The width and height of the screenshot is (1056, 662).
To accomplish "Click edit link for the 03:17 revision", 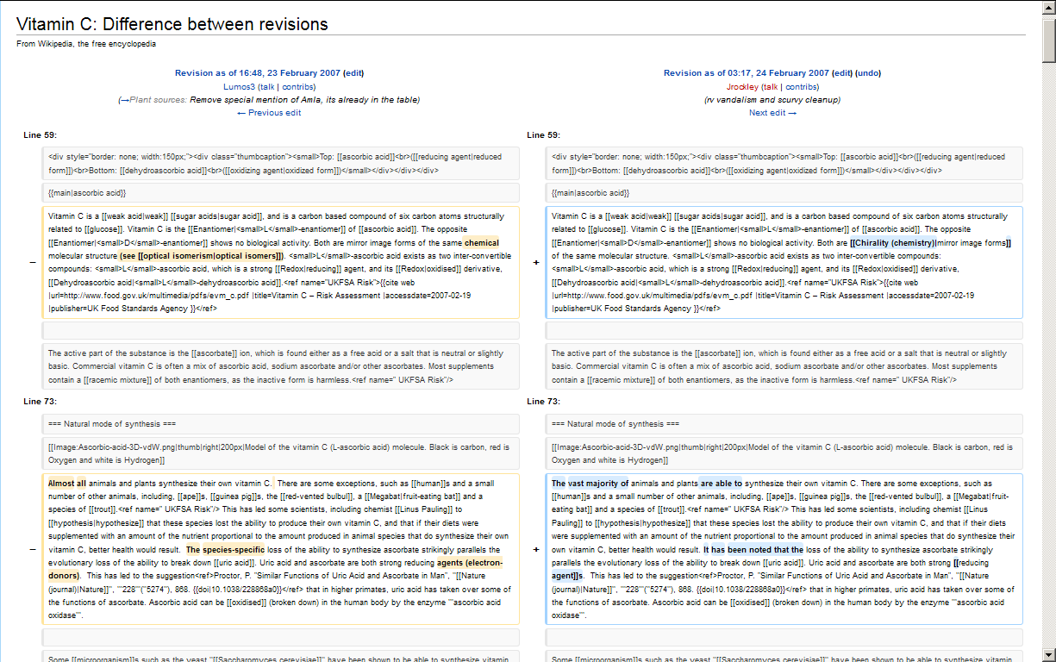I will 842,73.
